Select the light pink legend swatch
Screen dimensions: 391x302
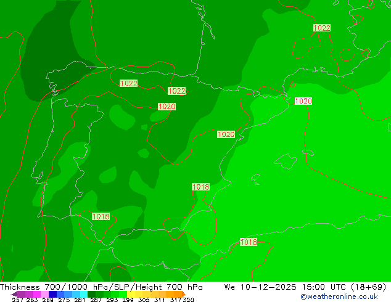44,294
